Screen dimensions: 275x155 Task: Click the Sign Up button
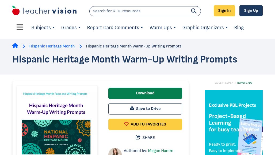click(251, 11)
